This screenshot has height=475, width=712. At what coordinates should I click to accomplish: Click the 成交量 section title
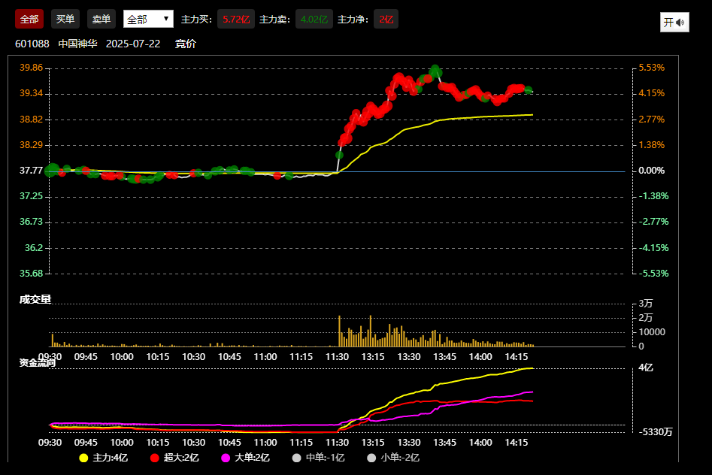pos(35,299)
